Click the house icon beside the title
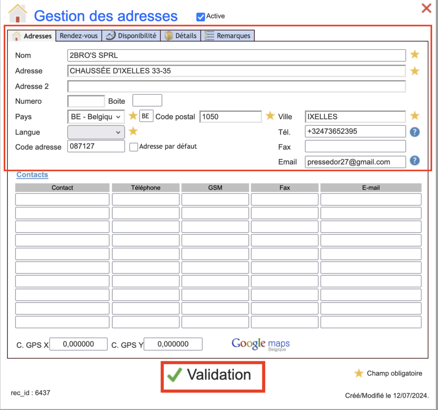This screenshot has width=438, height=410. tap(18, 14)
